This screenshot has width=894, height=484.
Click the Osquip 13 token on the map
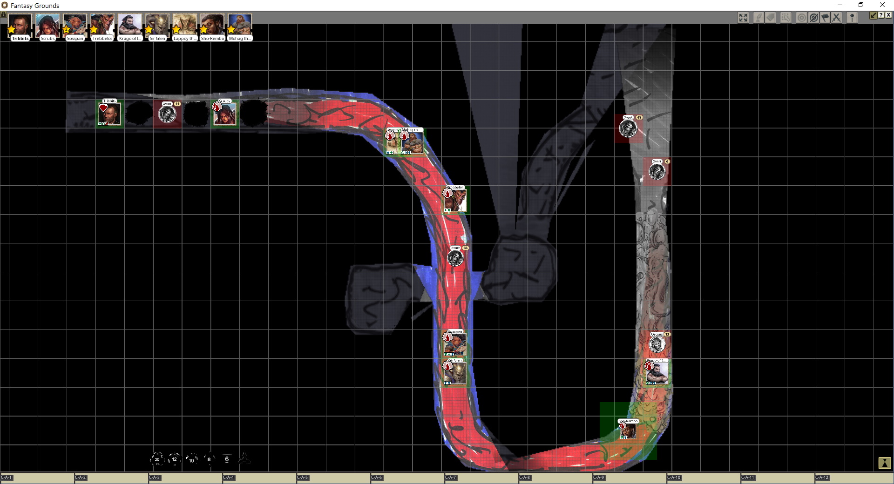tap(657, 345)
